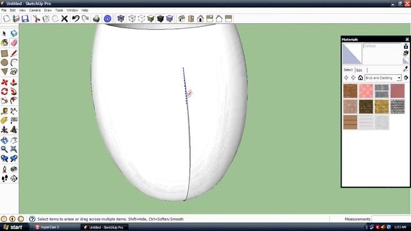Choose the Offset tool
The image size is (411, 231).
(13, 101)
